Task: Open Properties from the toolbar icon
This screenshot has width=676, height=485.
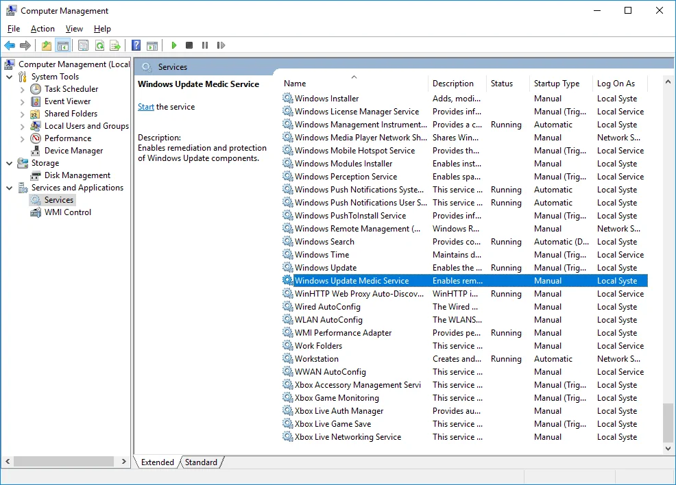Action: 83,45
